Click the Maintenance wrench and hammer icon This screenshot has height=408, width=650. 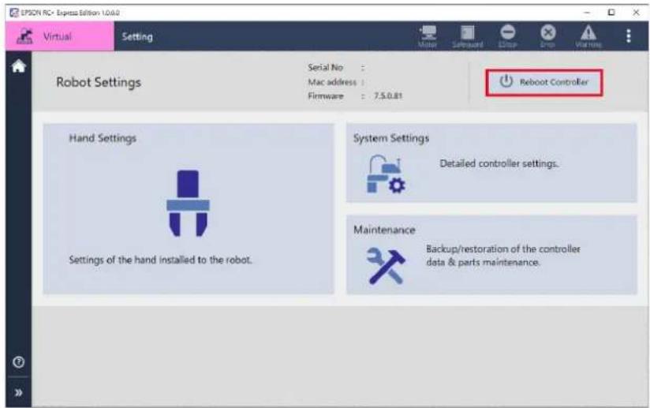(386, 266)
